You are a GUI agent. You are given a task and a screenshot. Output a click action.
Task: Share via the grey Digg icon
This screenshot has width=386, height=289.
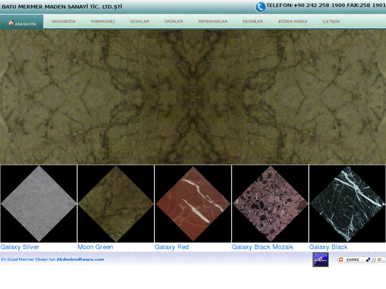[374, 260]
